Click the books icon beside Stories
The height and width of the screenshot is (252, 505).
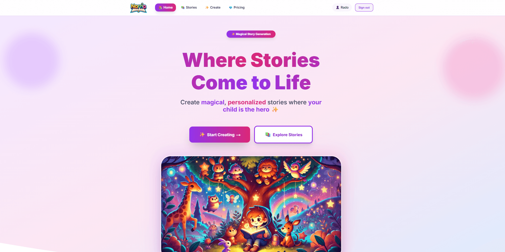click(183, 7)
